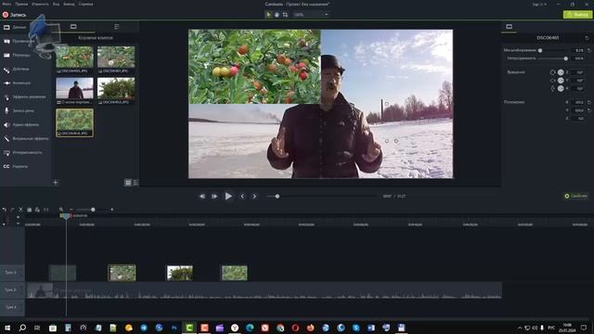Click the timeline zoom-in plus button
594x334 pixels.
coord(111,210)
